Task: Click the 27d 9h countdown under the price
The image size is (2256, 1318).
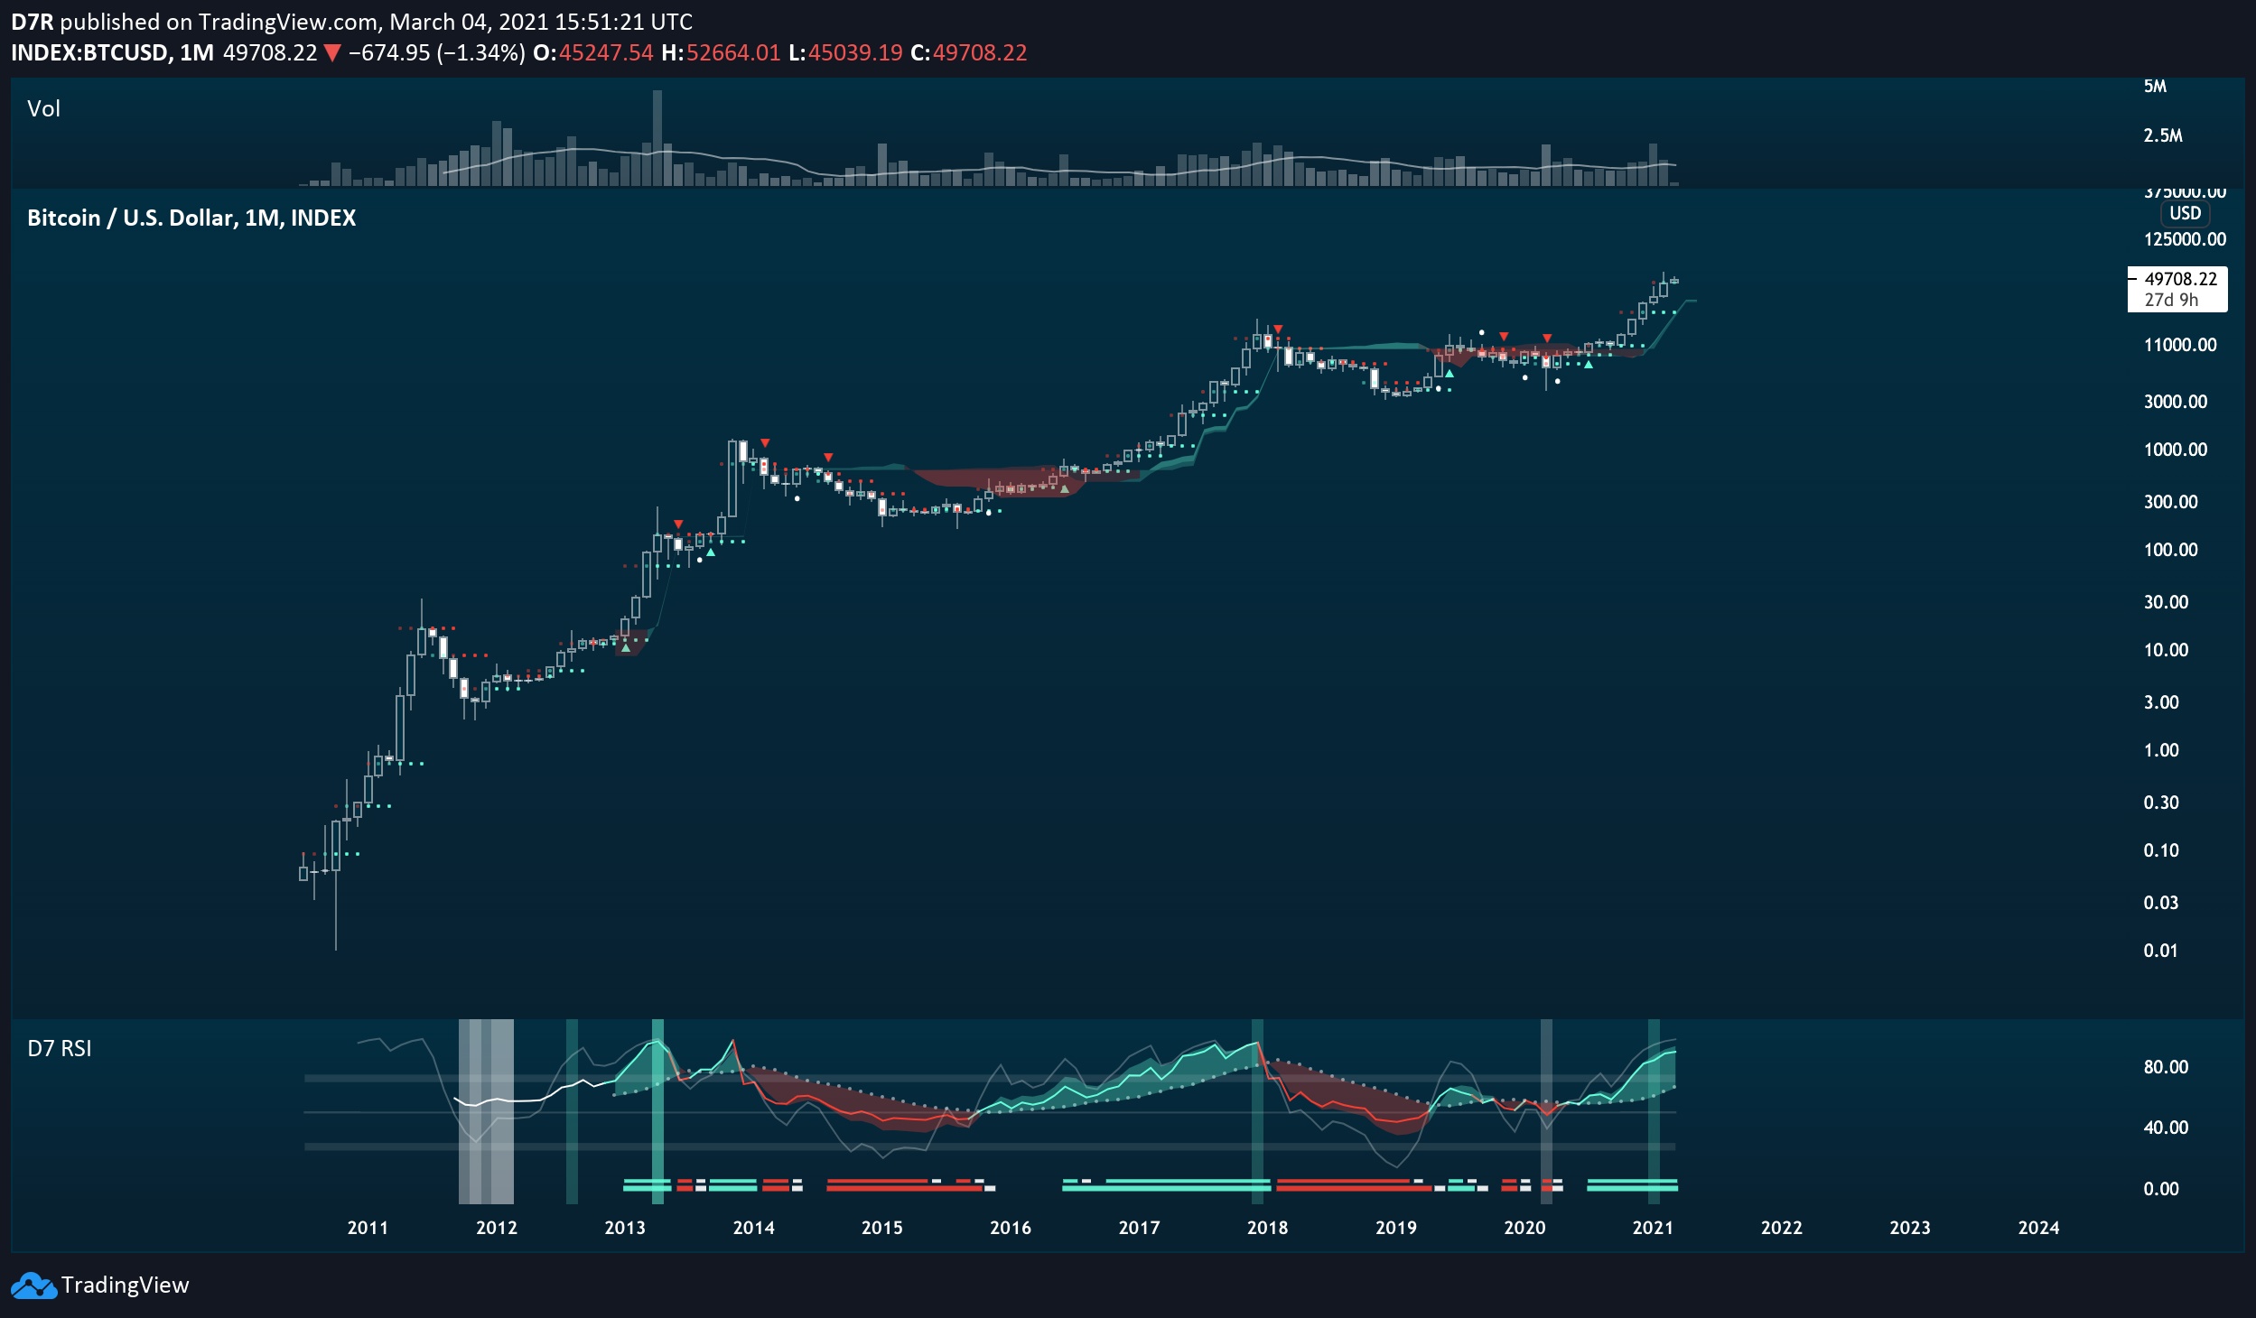Action: [x=2172, y=300]
